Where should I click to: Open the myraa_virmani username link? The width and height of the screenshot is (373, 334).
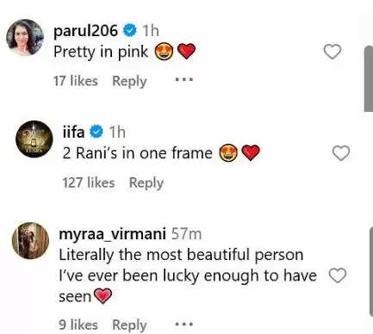tap(112, 234)
